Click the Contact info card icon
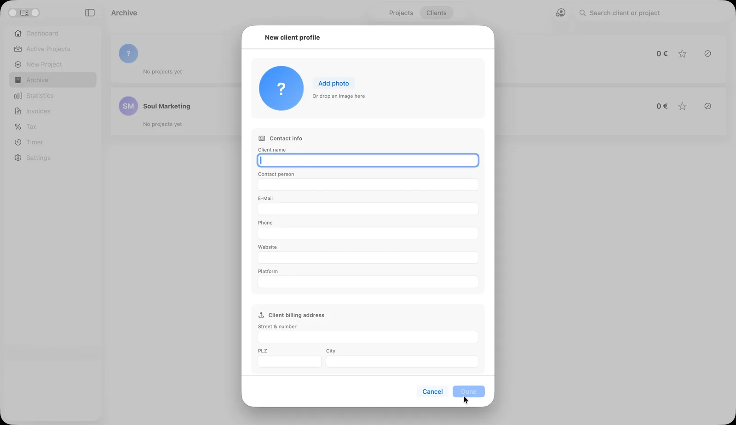The image size is (736, 425). (x=262, y=138)
